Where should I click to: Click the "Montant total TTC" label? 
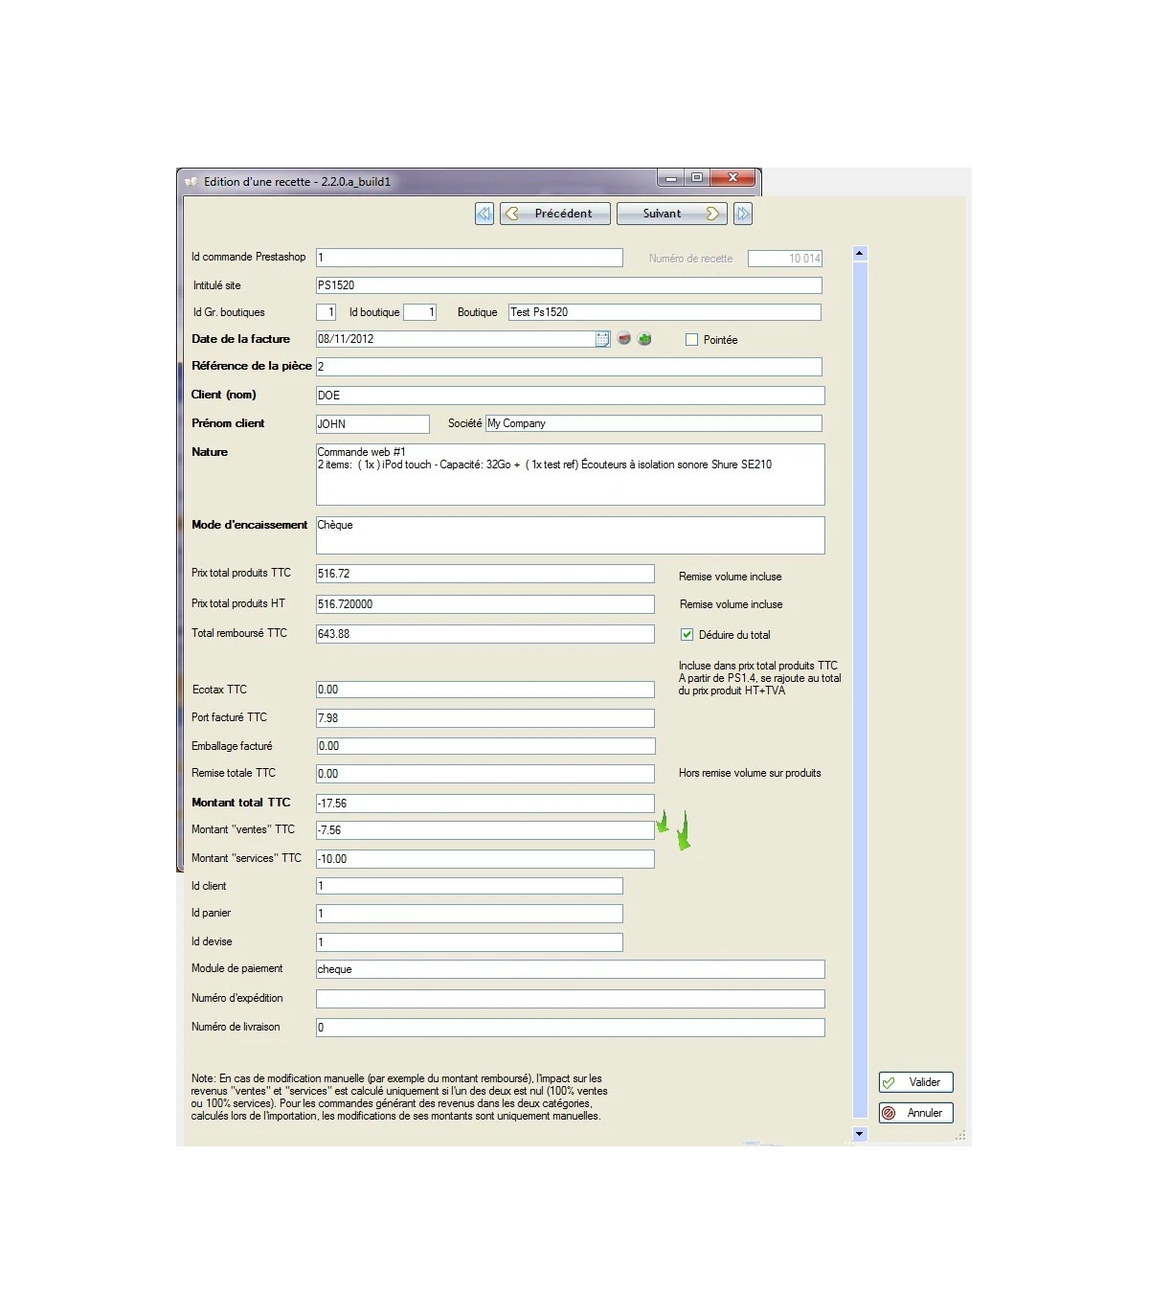coord(240,803)
